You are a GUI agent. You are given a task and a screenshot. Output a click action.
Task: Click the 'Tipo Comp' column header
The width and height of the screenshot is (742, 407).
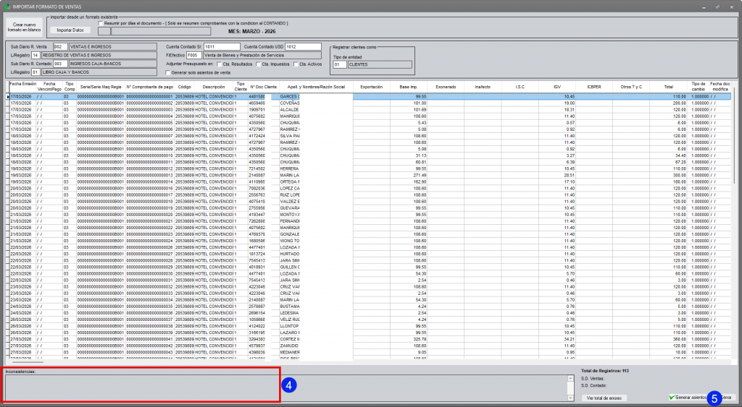pyautogui.click(x=70, y=87)
